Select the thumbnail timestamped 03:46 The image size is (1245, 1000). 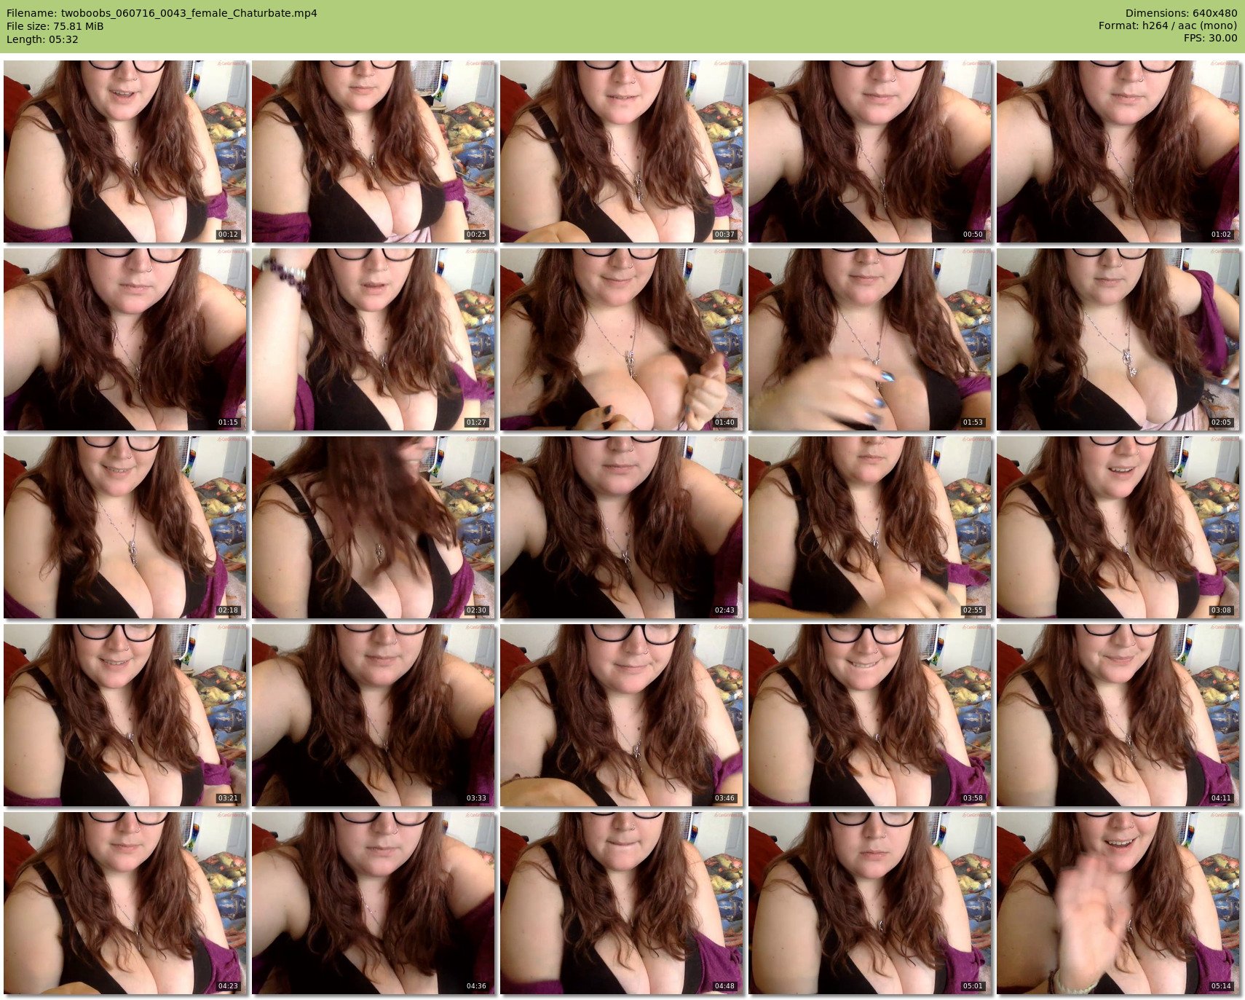click(x=621, y=715)
